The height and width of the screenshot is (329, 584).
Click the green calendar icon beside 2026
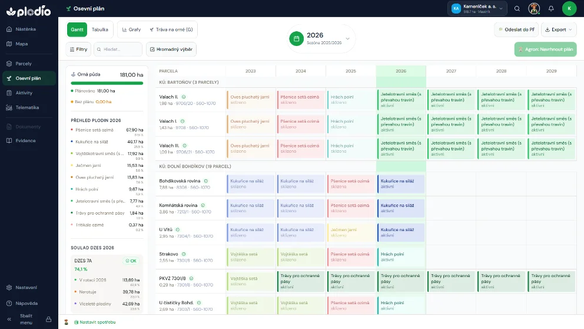297,38
